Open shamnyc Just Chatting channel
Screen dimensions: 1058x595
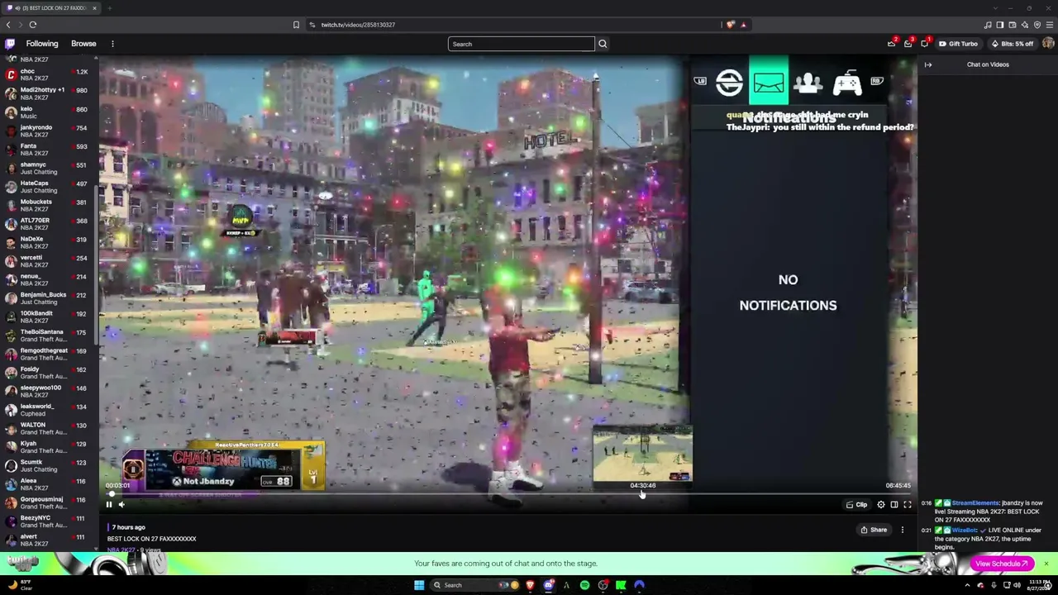(49, 169)
